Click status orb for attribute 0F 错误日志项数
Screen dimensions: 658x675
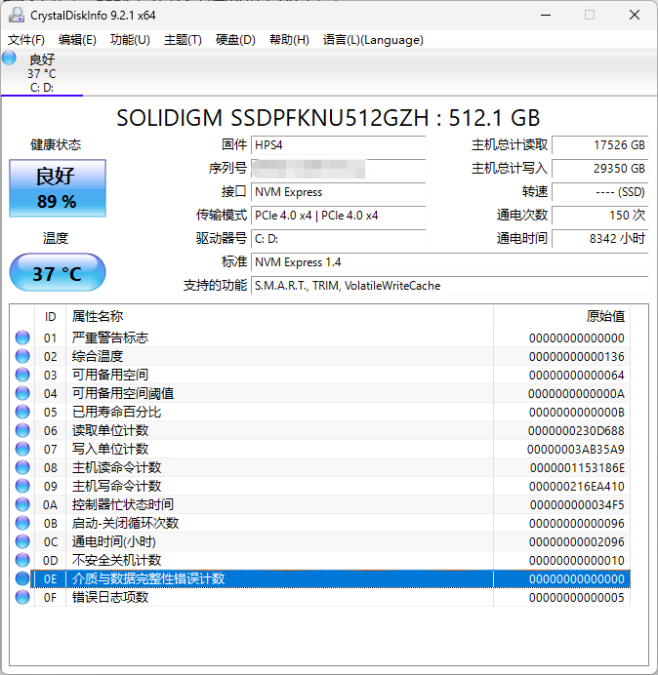pos(22,597)
